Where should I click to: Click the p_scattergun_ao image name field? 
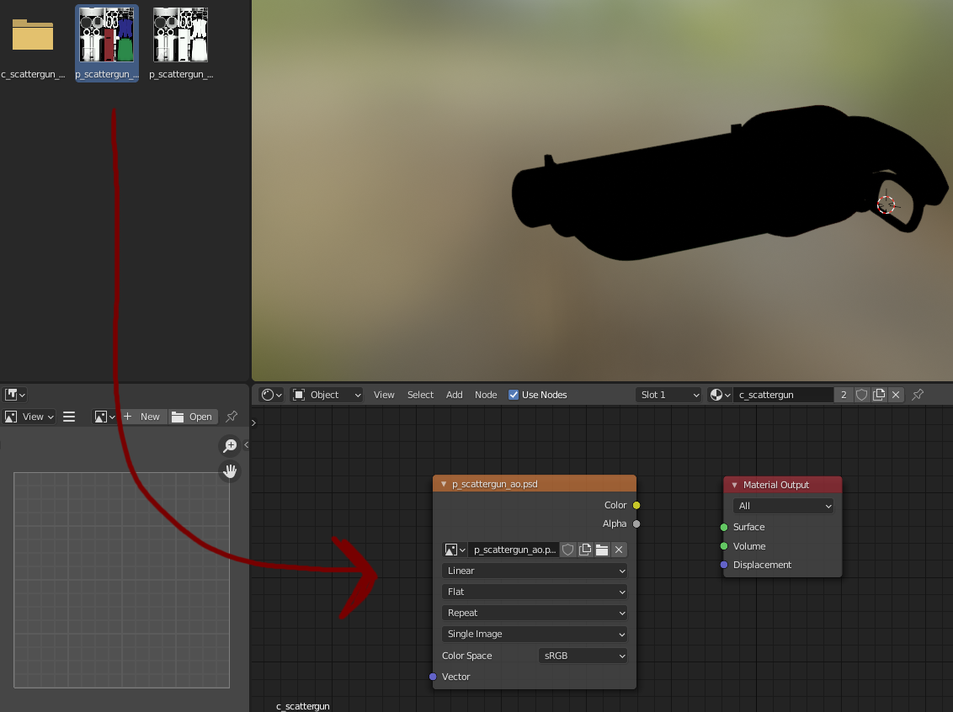pyautogui.click(x=514, y=550)
